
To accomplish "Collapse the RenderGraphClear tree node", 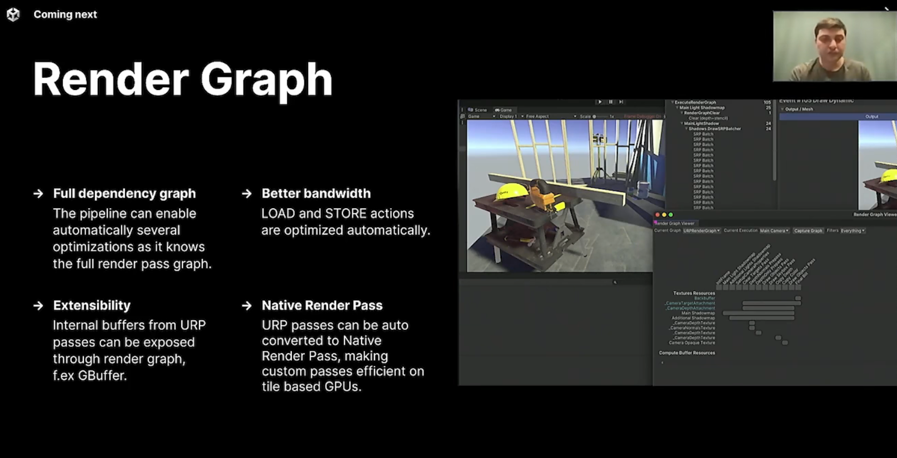I will (x=681, y=113).
